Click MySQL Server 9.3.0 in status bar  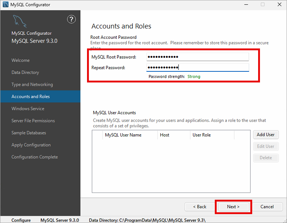(60, 220)
